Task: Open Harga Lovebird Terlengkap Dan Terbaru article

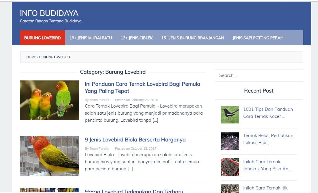Action: pos(134,191)
